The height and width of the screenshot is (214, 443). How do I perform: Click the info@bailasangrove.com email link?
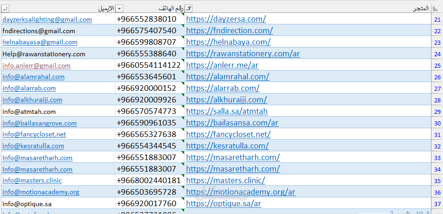point(40,123)
